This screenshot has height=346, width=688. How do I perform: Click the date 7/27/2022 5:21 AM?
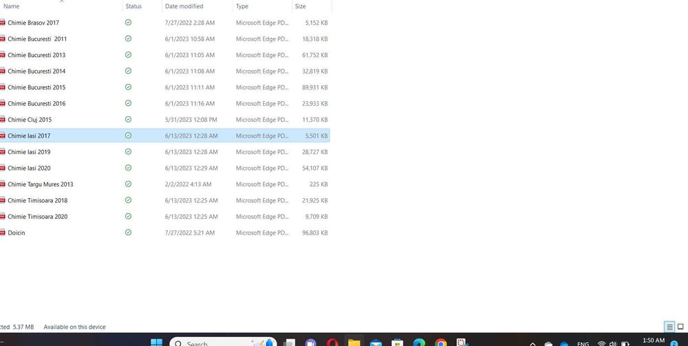(x=190, y=233)
